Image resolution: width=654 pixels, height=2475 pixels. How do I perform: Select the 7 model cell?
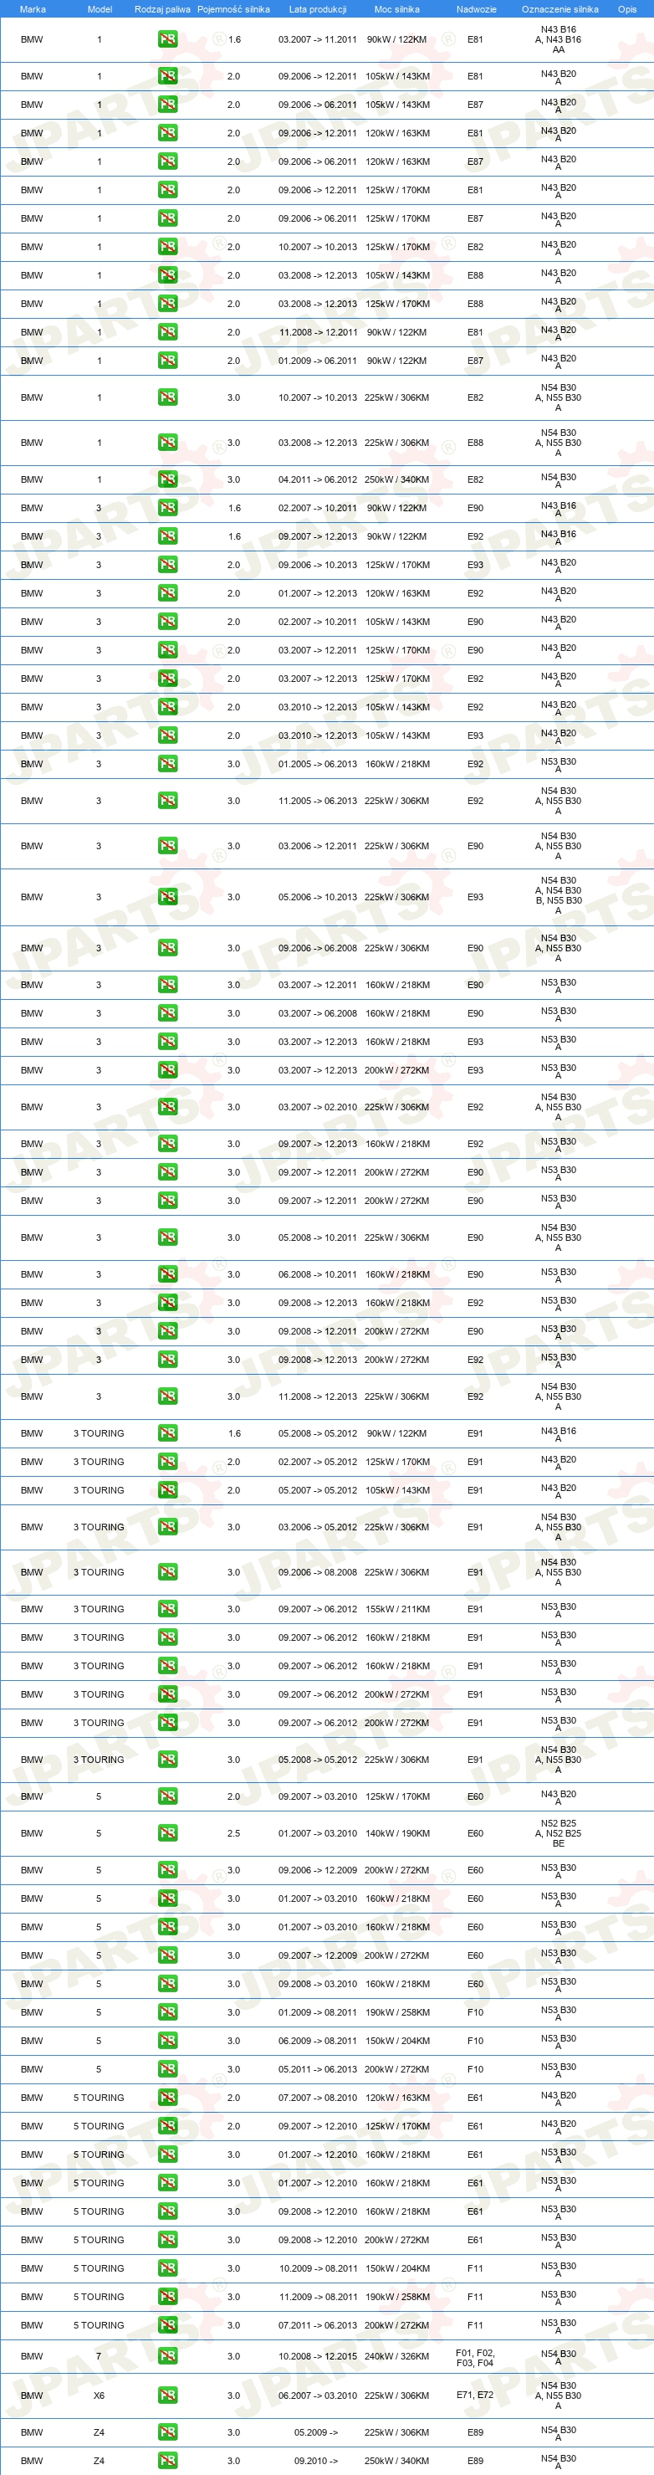pyautogui.click(x=98, y=2357)
